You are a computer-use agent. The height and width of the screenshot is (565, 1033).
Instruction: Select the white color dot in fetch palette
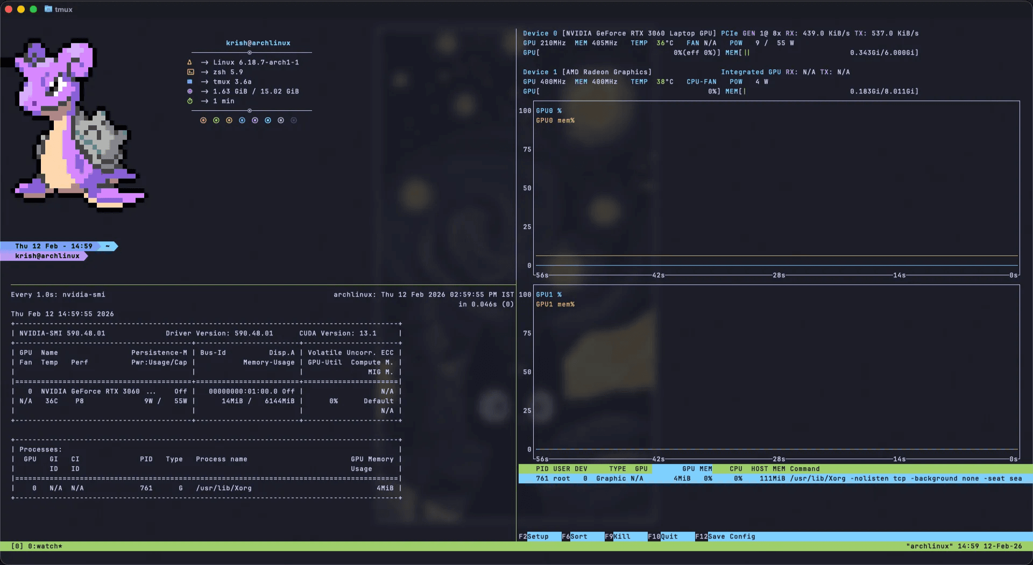pyautogui.click(x=281, y=120)
